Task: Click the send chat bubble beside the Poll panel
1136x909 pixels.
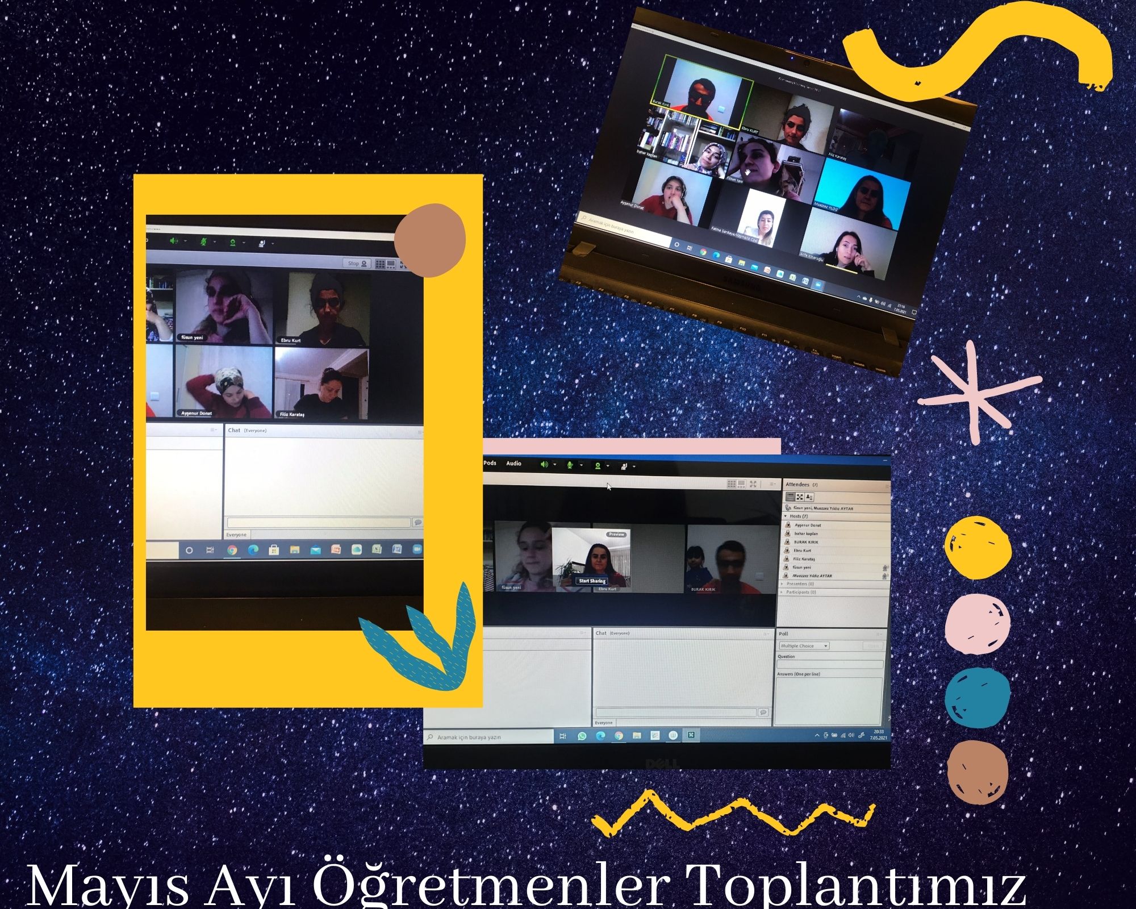Action: (x=763, y=712)
